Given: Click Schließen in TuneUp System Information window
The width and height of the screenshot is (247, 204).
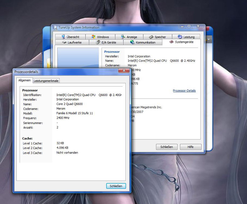Looking at the screenshot, I should pyautogui.click(x=167, y=147).
